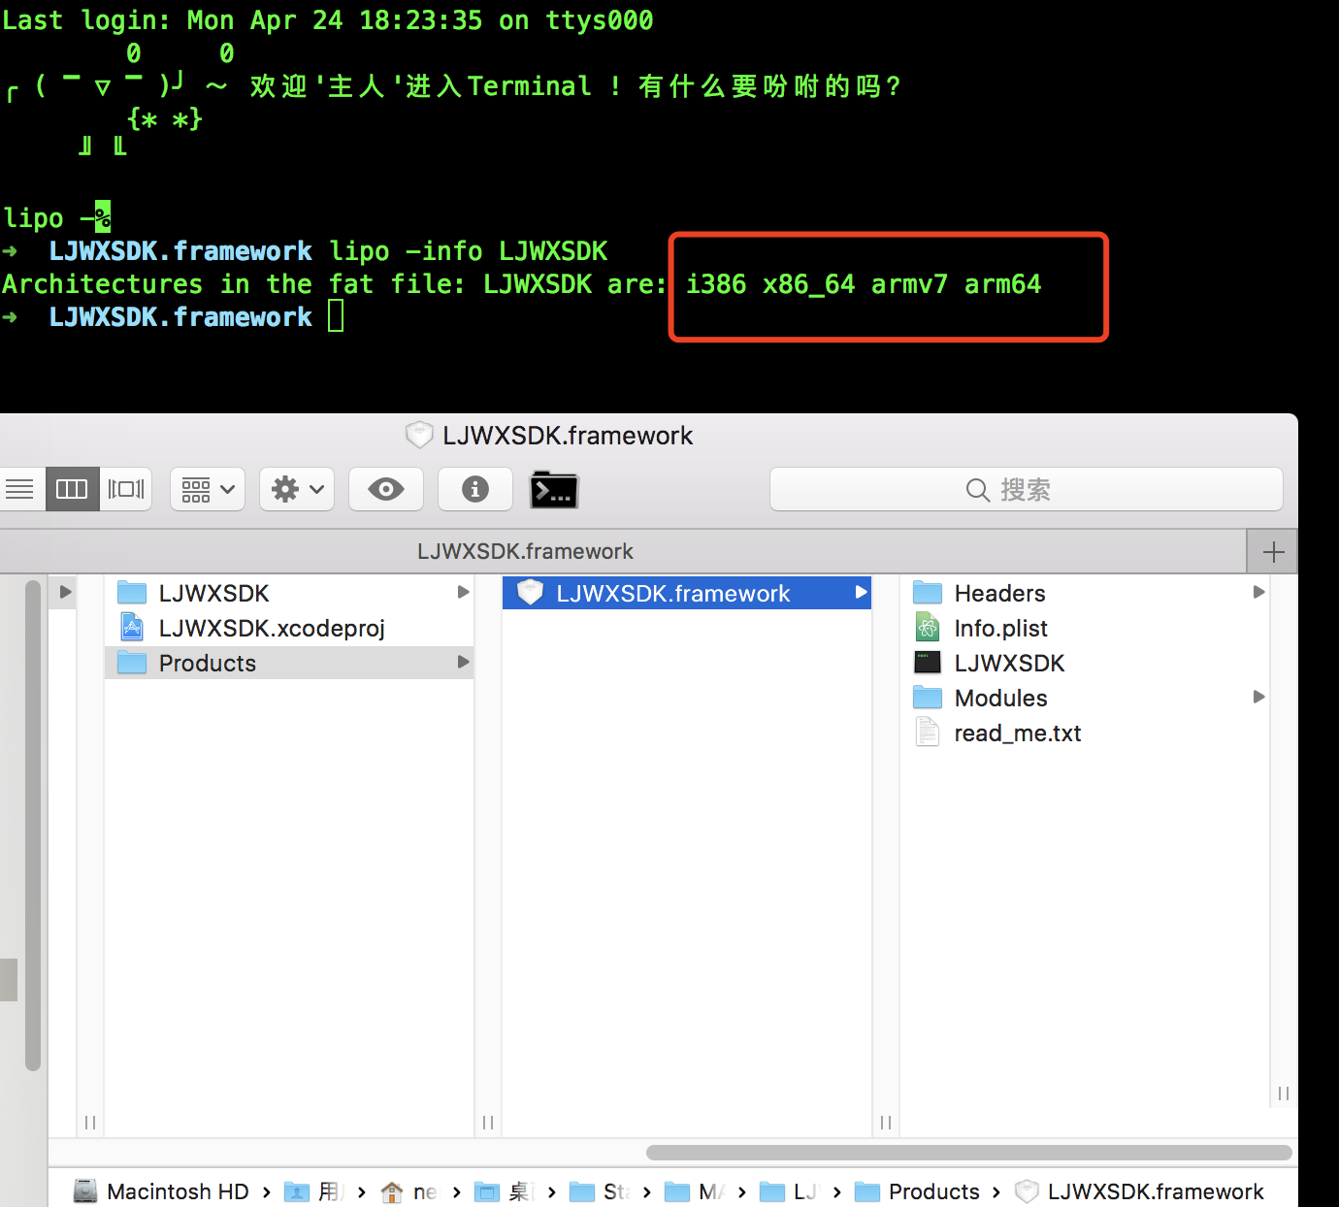Click Macintosh HD in path bar
Viewport: 1339px width, 1207px height.
click(177, 1191)
